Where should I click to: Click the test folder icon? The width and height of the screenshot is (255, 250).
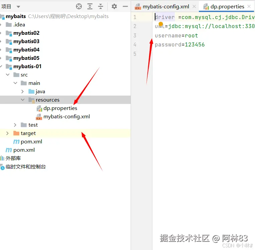coord(24,125)
